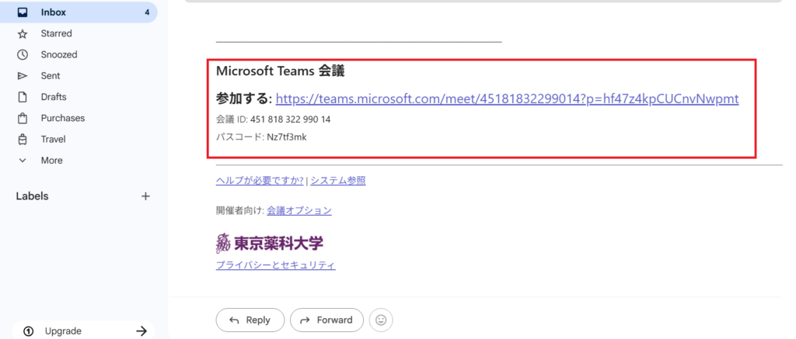
Task: Add a new label with plus icon
Action: point(145,196)
